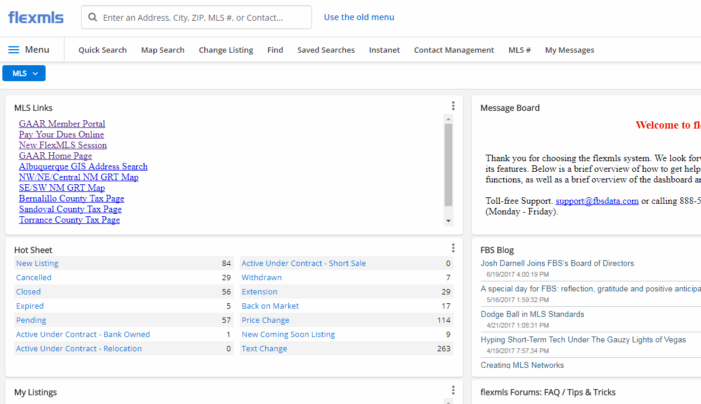Open My Listings panel options menu

[x=453, y=390]
